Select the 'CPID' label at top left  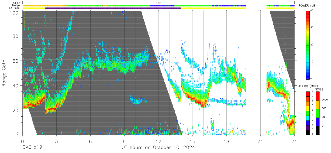tap(16, 3)
